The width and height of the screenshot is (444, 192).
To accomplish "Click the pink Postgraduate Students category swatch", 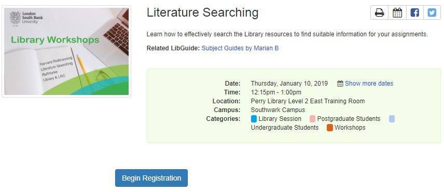I will click(x=312, y=119).
